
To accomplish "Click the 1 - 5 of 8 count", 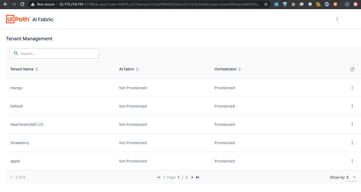I will point(18,177).
